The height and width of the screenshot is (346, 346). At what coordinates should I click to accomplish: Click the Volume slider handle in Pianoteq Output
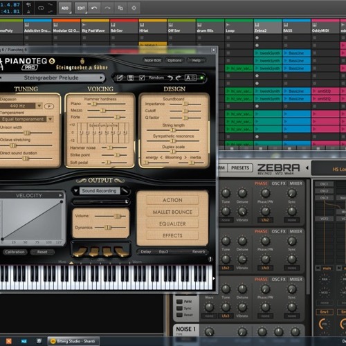[118, 216]
